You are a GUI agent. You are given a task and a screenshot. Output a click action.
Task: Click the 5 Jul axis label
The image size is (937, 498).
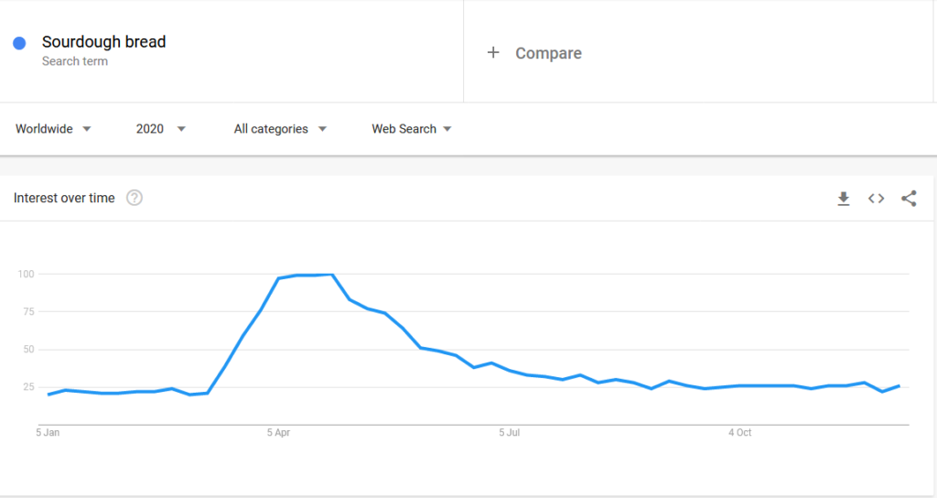click(x=508, y=432)
